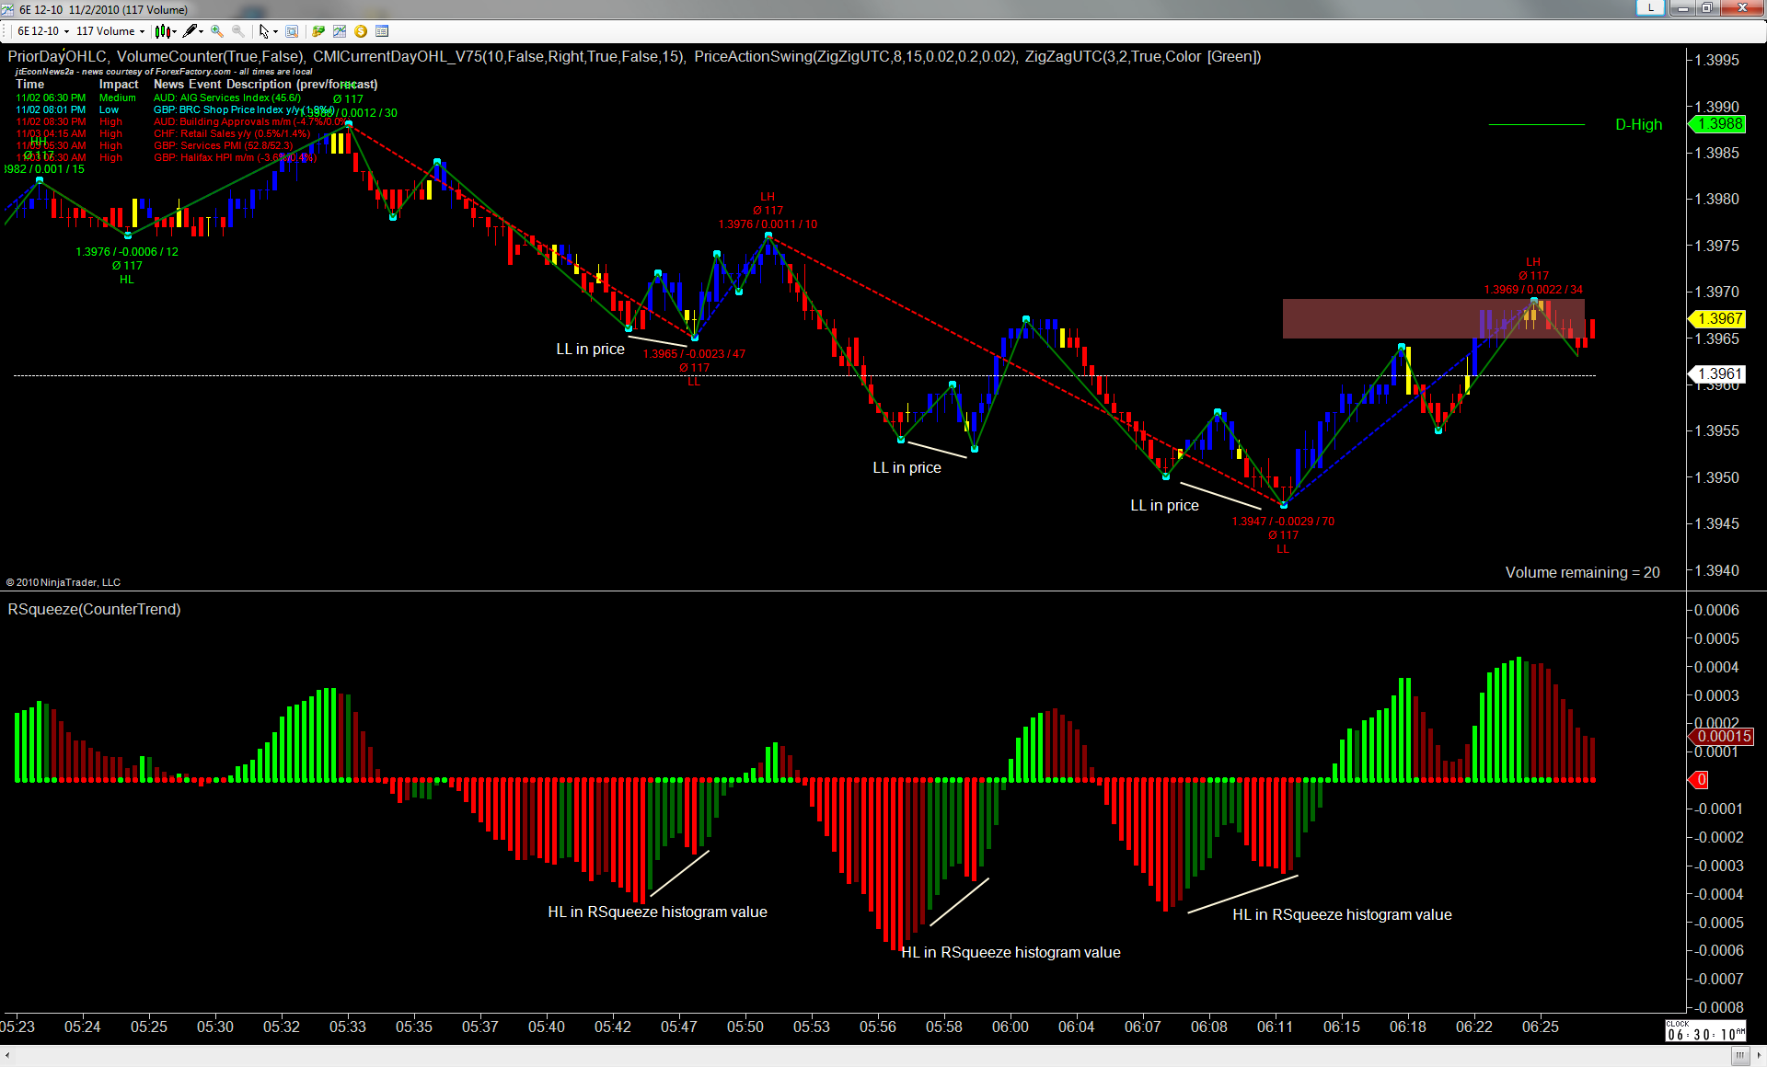Screen dimensions: 1767x1067
Task: Click the L link button in title bar
Action: [1651, 7]
